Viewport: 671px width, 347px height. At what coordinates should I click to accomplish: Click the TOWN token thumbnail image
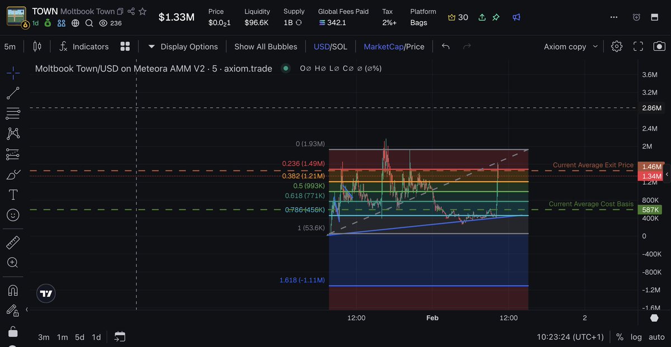tap(16, 17)
